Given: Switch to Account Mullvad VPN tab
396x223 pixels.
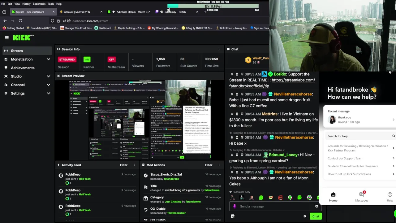Looking at the screenshot, I should [81, 12].
